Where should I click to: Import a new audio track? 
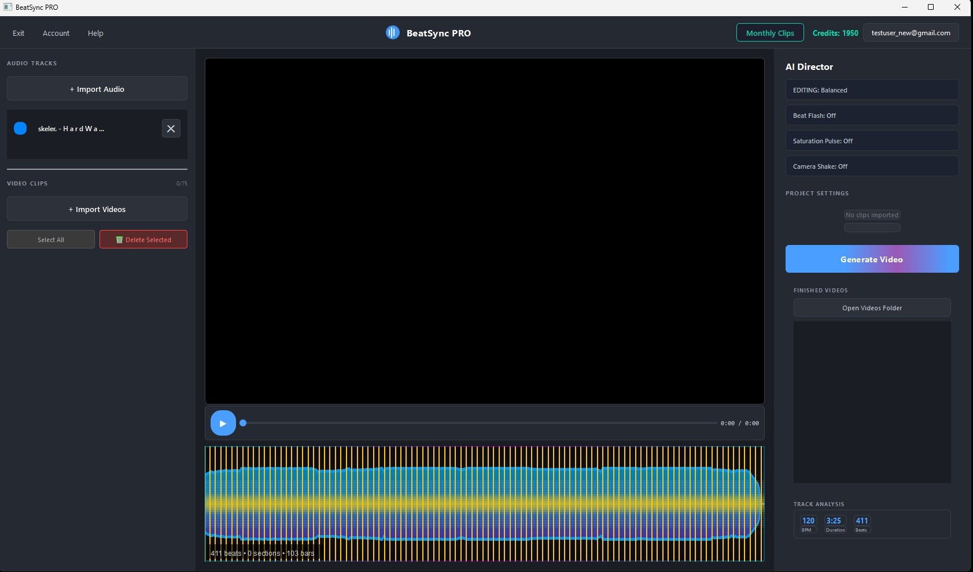tap(97, 88)
